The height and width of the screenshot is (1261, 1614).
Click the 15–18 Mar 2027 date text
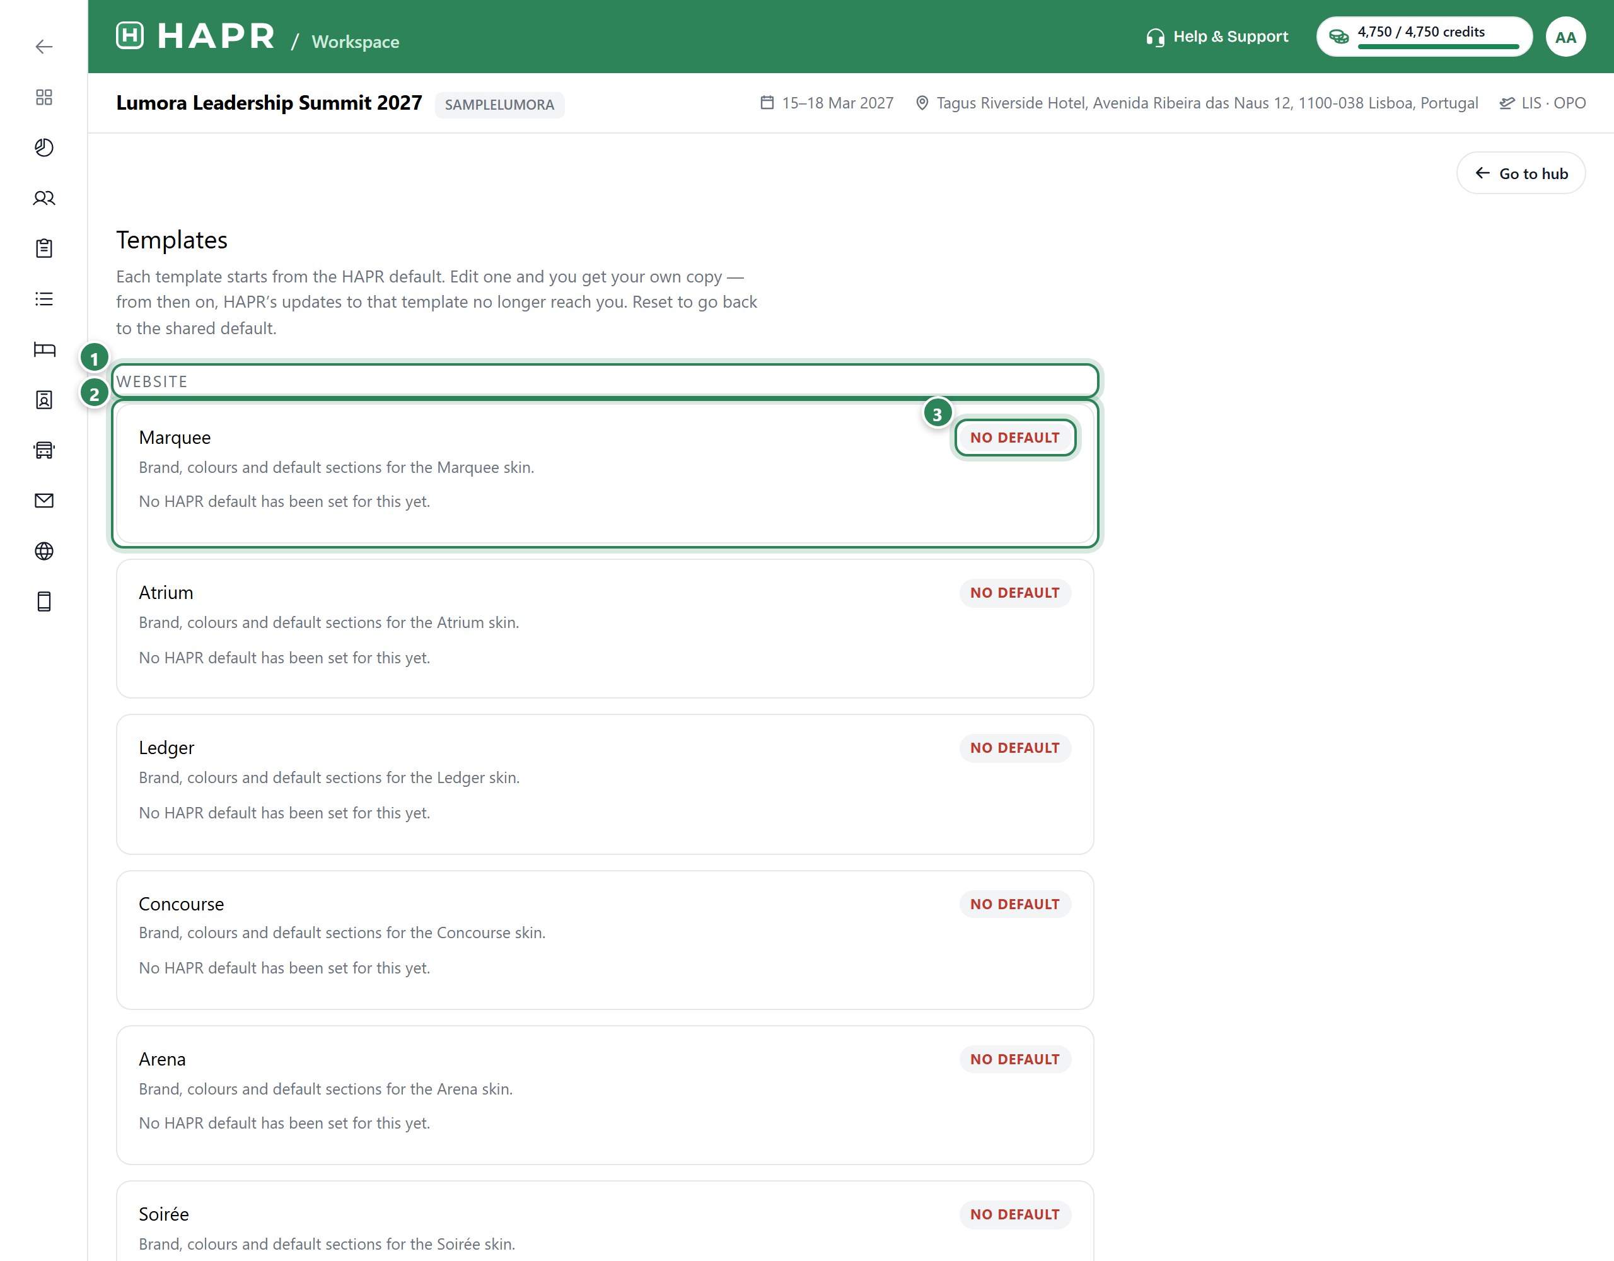pos(837,103)
